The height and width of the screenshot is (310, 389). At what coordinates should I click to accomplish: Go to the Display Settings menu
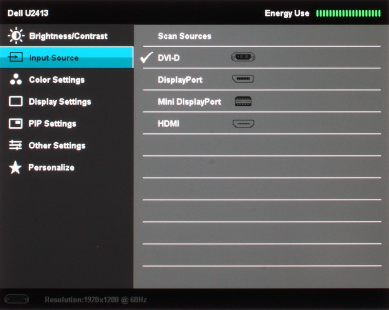click(67, 101)
